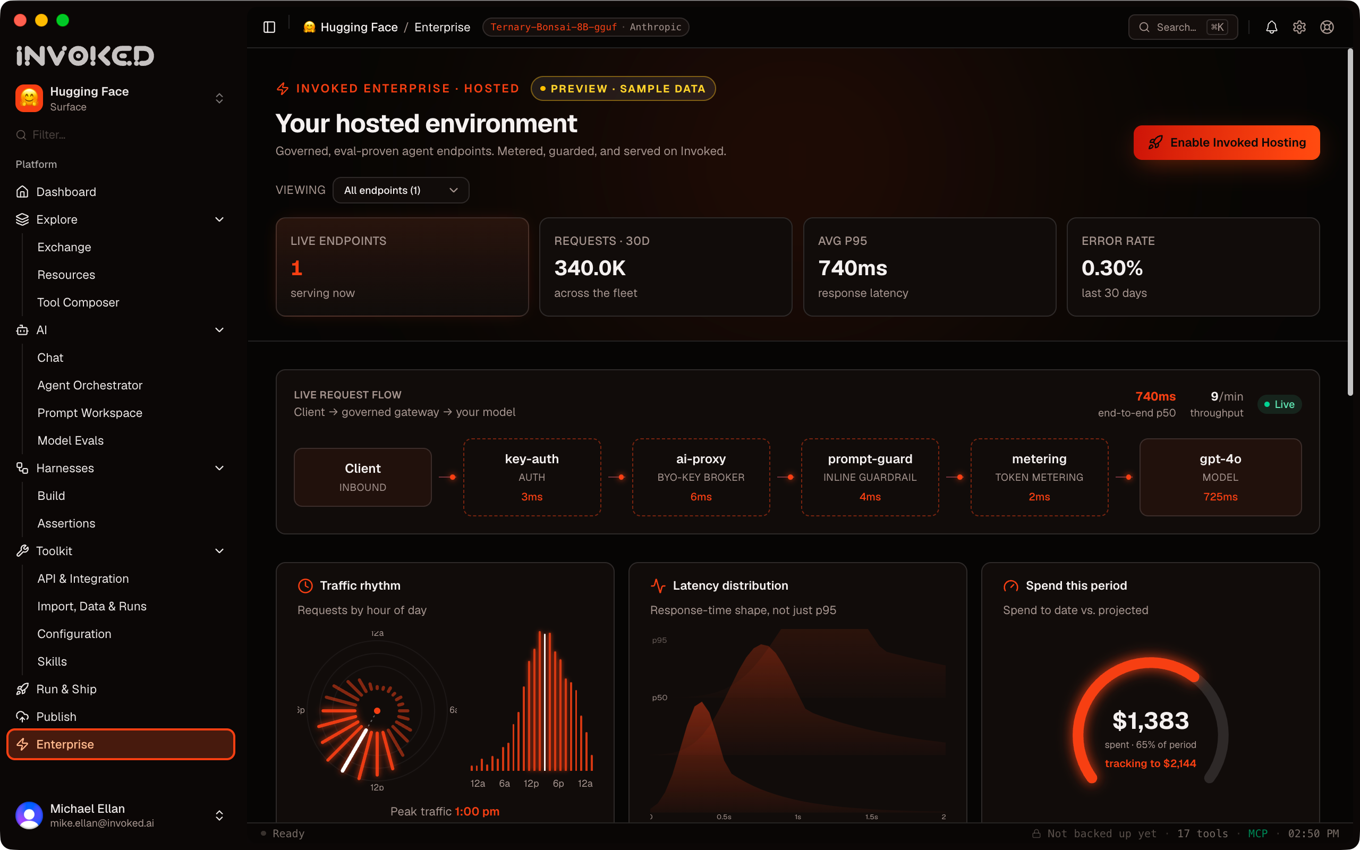Click the Explore layers icon
Screen dimensions: 1360x850
click(22, 219)
